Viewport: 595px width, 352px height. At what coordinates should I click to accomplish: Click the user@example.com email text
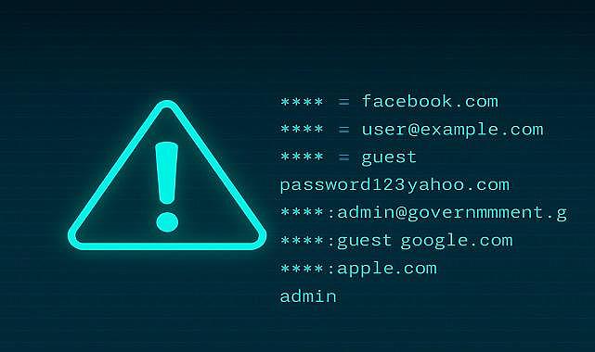[452, 130]
